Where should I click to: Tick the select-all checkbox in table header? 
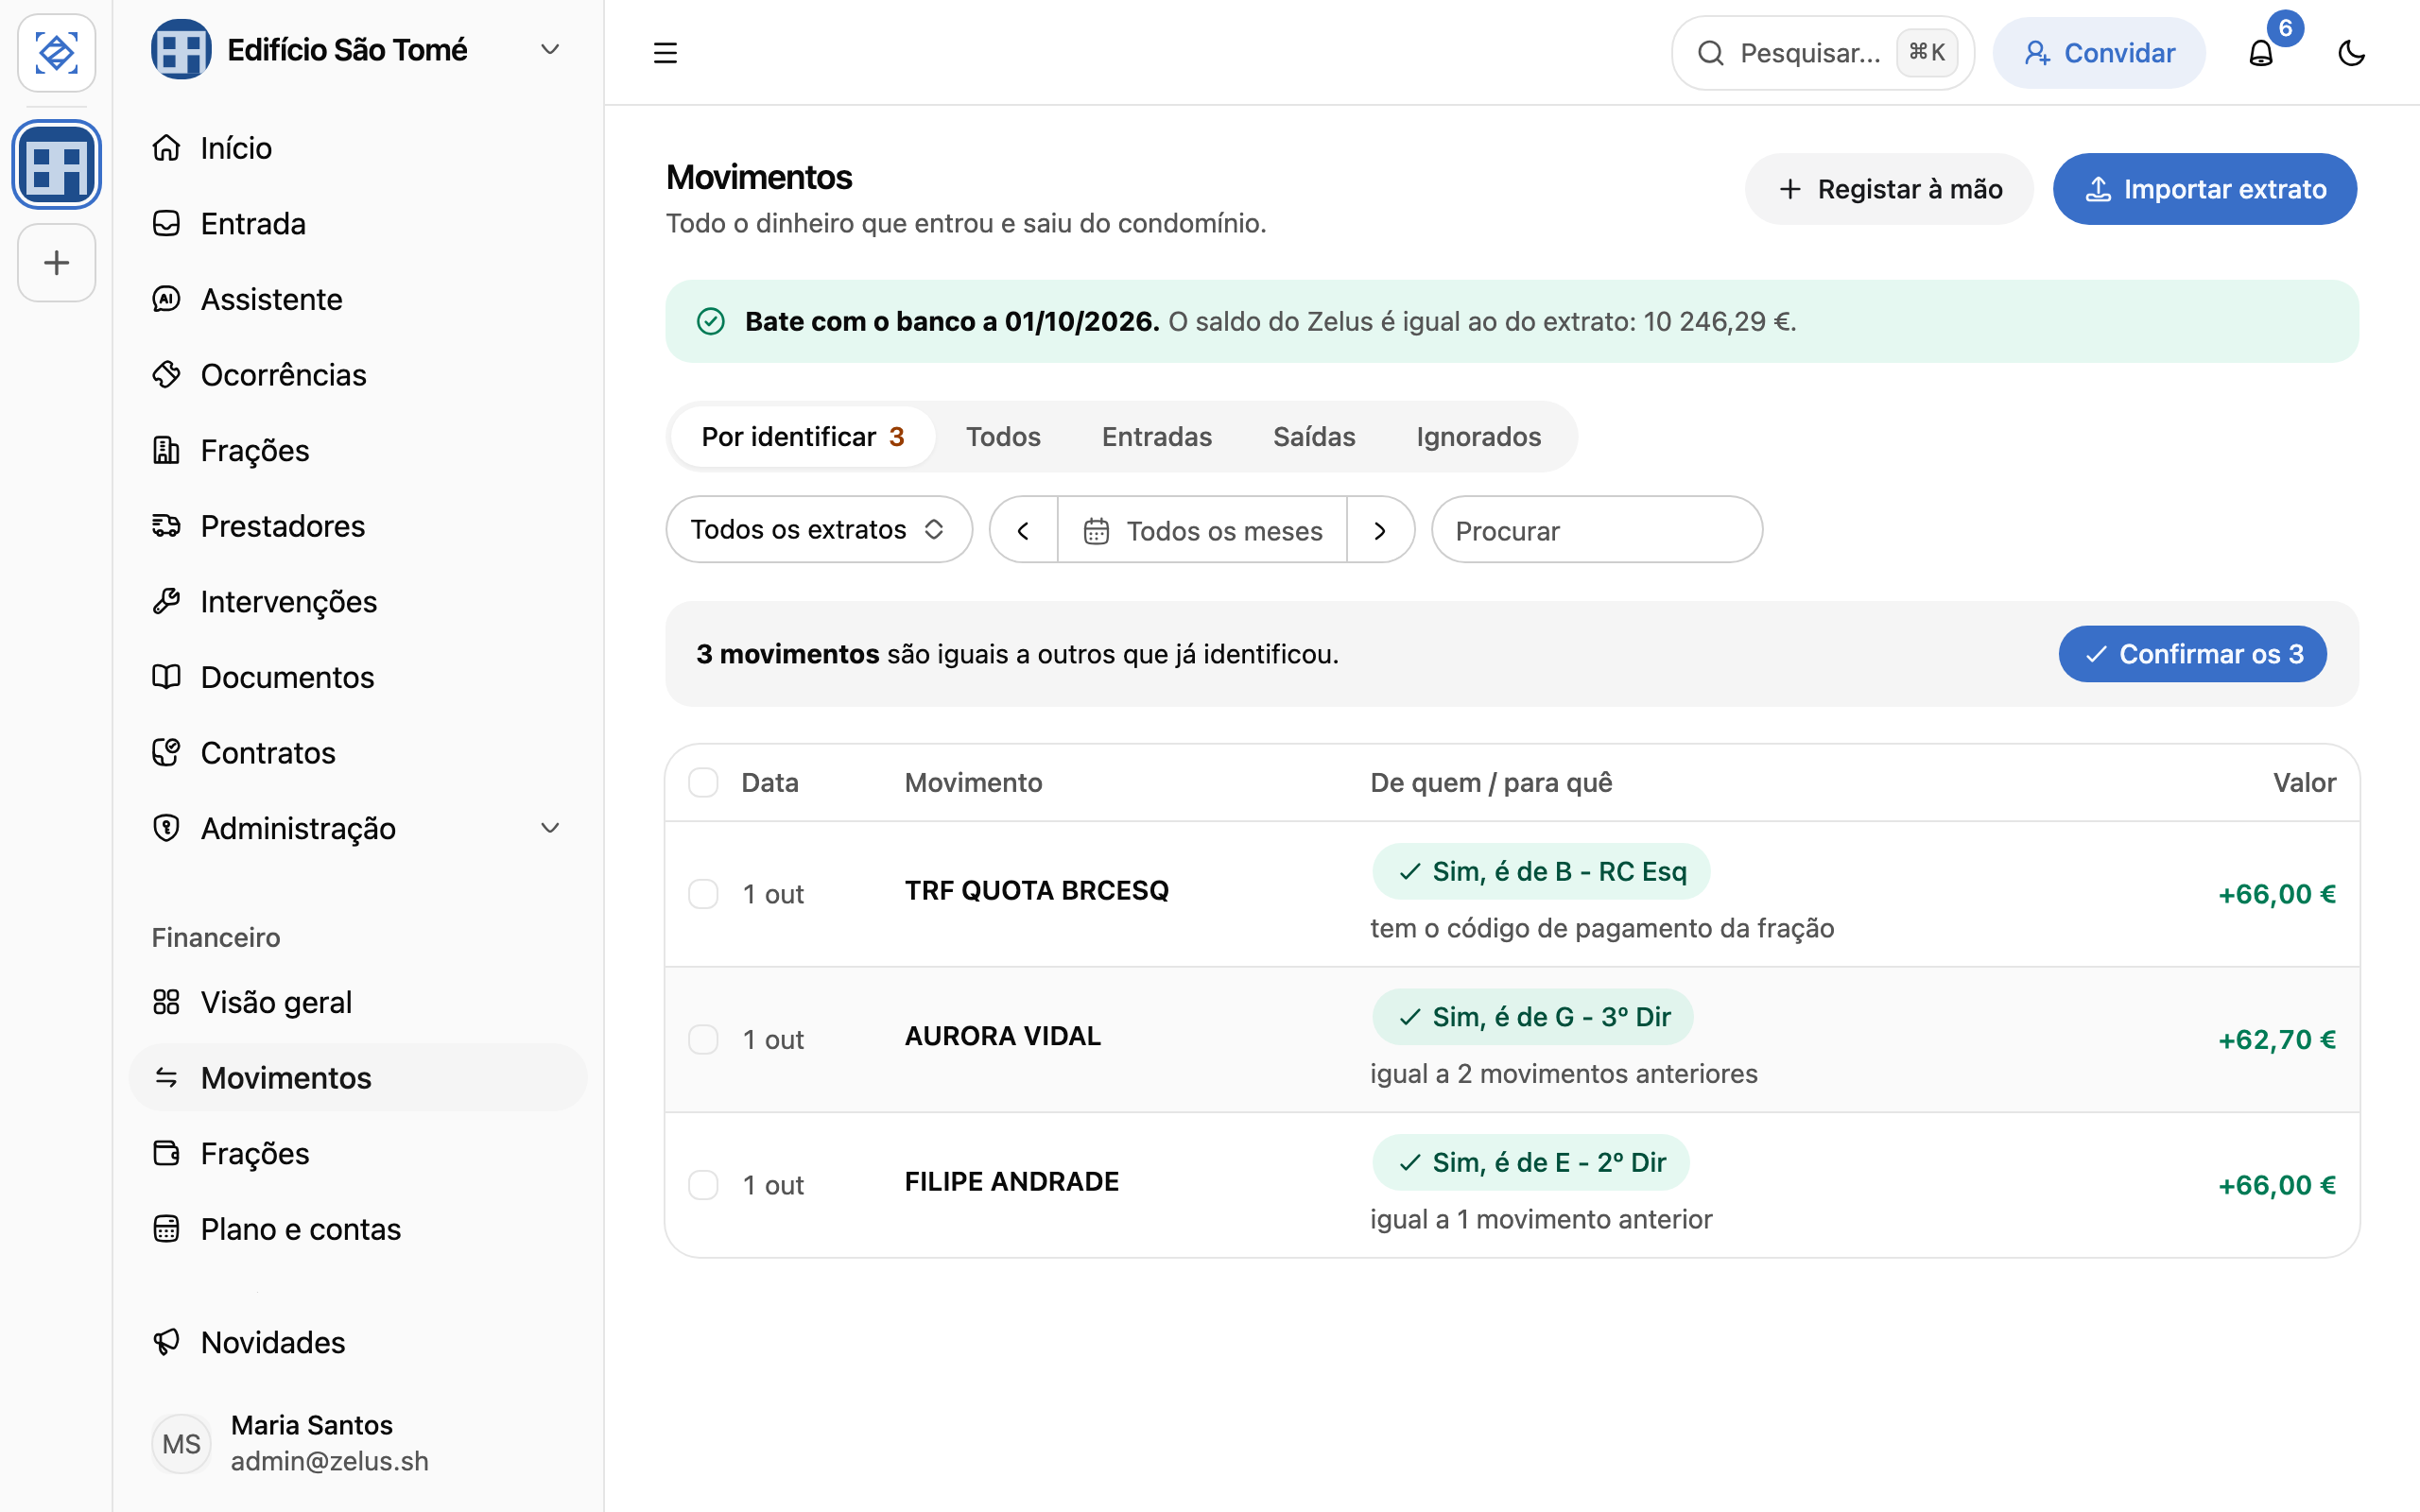click(703, 782)
